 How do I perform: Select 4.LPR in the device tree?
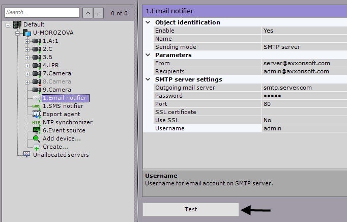point(51,65)
